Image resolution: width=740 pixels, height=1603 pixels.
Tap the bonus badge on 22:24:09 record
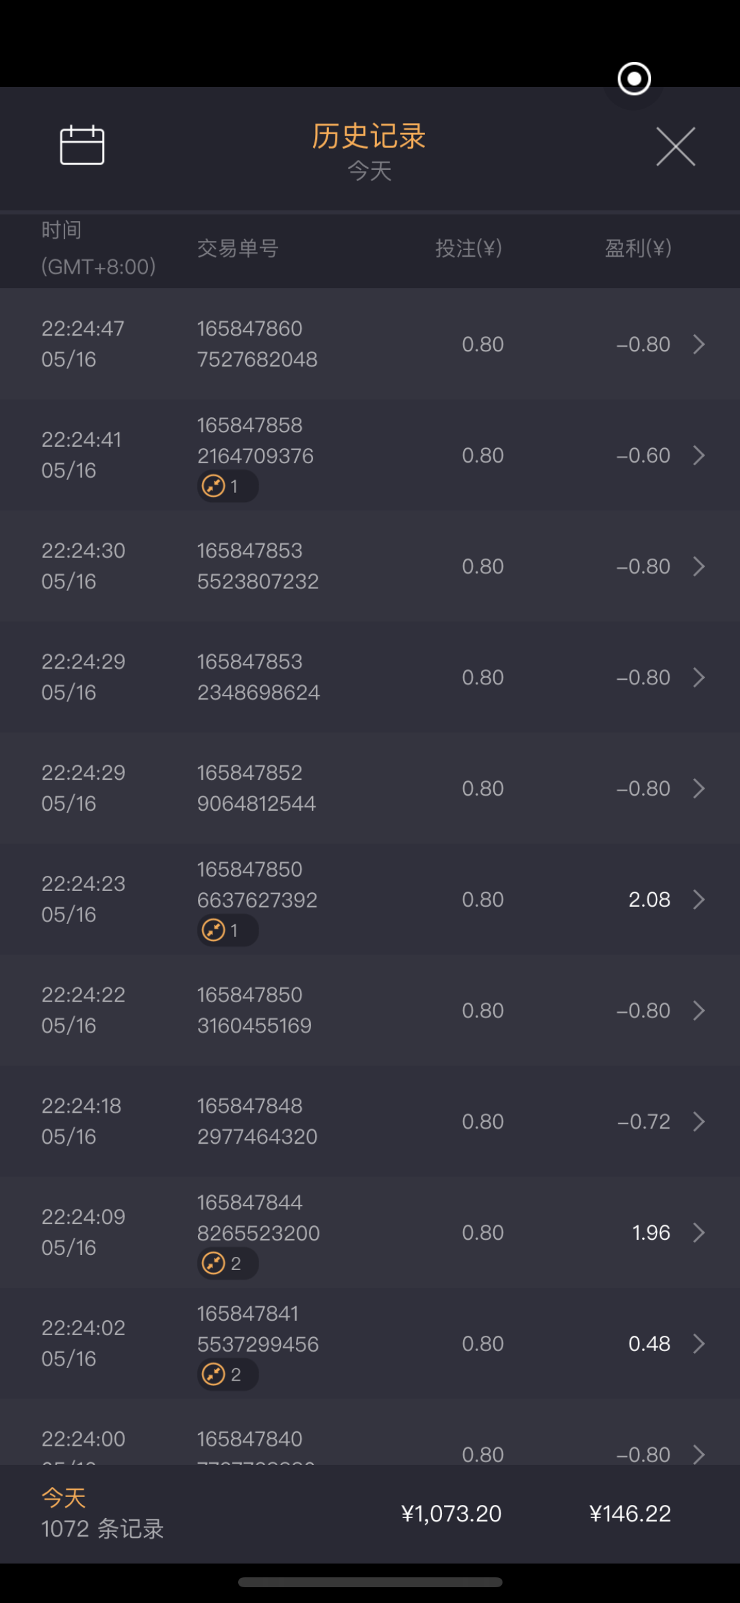coord(227,1263)
